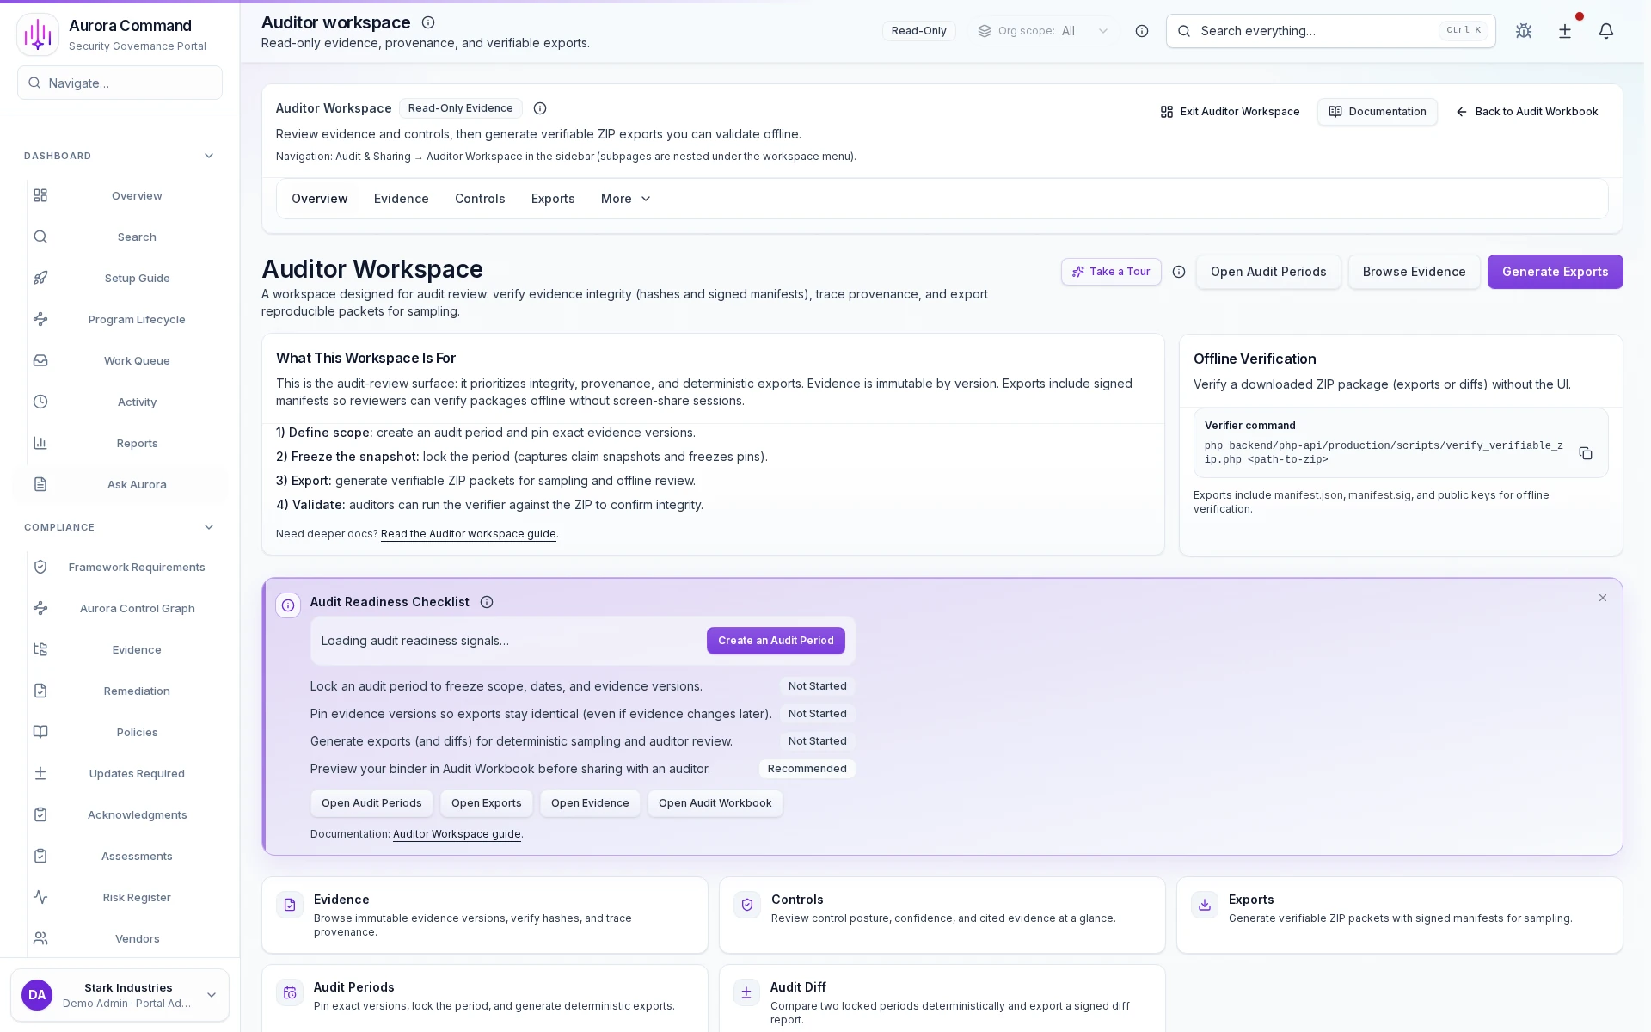Screen dimensions: 1651x1032
Task: Click the Aurora Command logo
Action: (x=38, y=34)
